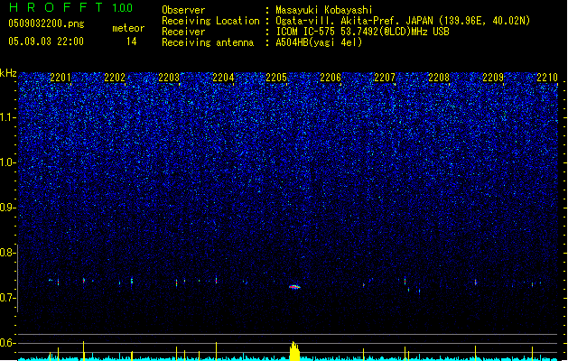Select the observer name Masayuki Kobayashi

(x=324, y=10)
